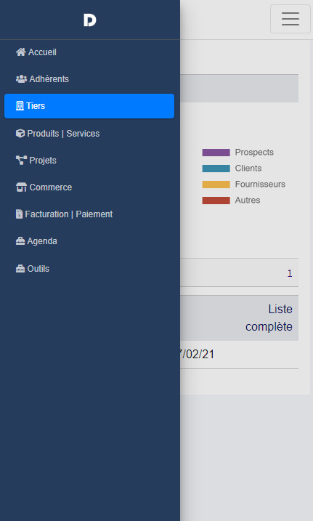Screen dimensions: 313x521
Task: Click the cube icon beside Produits
Action: [20, 133]
